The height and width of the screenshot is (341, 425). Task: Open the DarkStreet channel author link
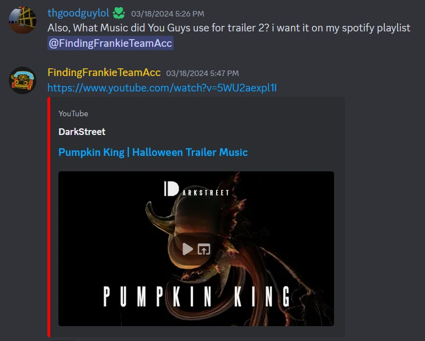coord(82,132)
